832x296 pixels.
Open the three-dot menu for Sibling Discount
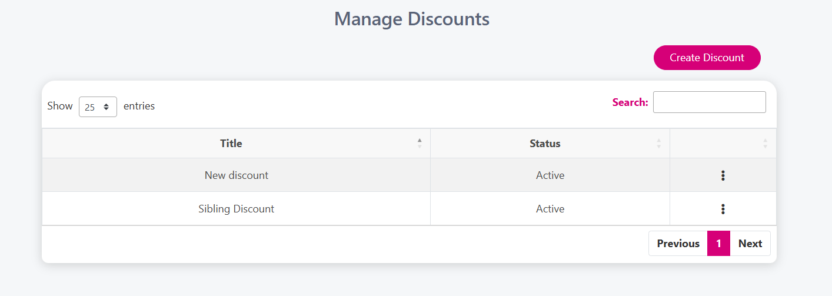pos(723,209)
